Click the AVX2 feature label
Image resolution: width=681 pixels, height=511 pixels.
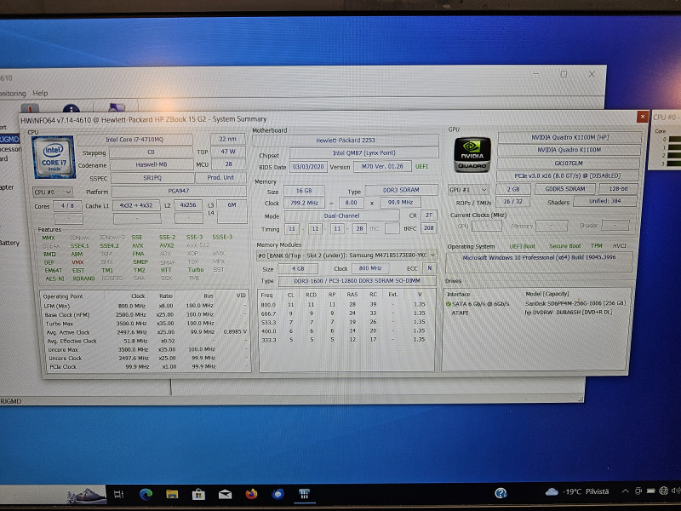(167, 245)
